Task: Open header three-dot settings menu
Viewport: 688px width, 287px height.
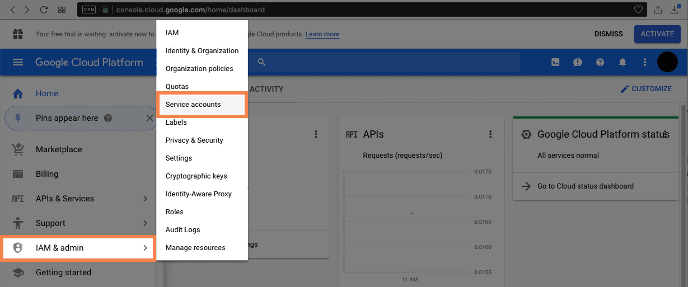Action: click(x=645, y=63)
